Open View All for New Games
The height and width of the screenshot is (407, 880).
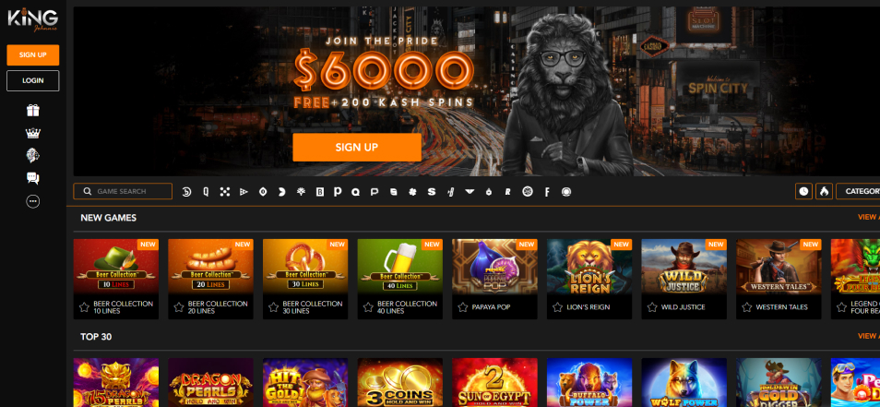coord(869,217)
